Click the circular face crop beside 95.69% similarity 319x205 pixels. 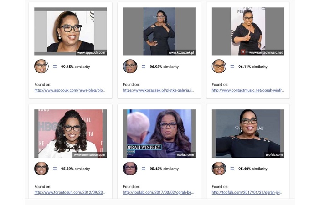pos(41,169)
